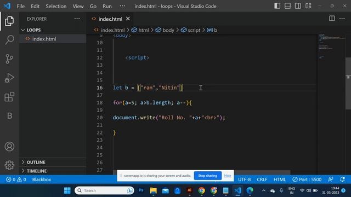351x197 pixels.
Task: Click the body breadcrumb item
Action: coord(168,30)
